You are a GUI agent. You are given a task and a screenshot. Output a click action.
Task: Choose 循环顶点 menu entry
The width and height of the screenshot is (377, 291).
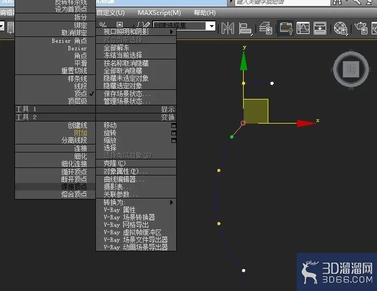pyautogui.click(x=55, y=172)
